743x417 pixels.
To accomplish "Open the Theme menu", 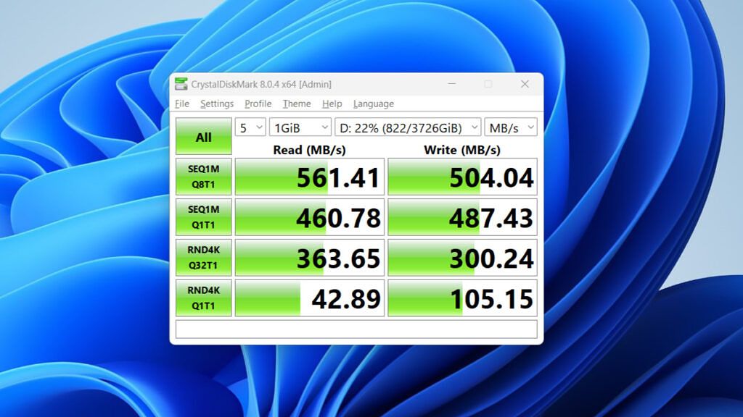I will [296, 104].
